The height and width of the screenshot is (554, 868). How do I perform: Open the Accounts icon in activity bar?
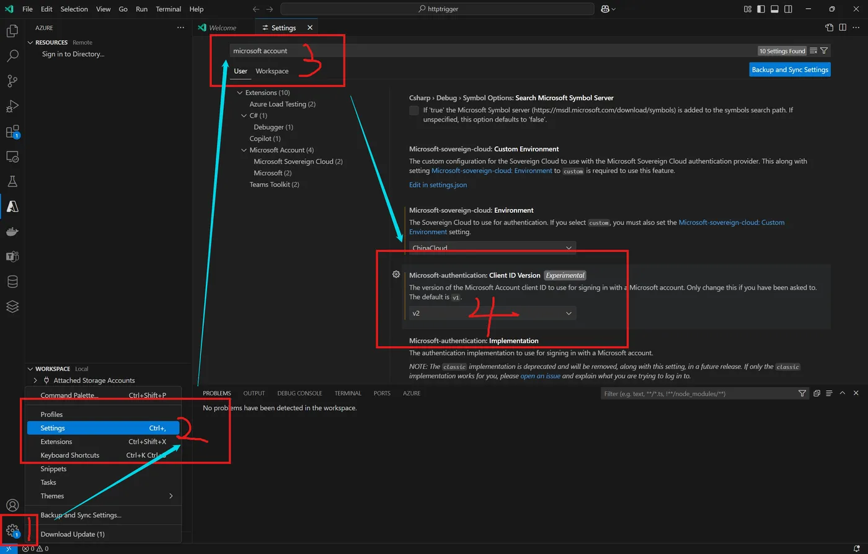[x=12, y=506]
